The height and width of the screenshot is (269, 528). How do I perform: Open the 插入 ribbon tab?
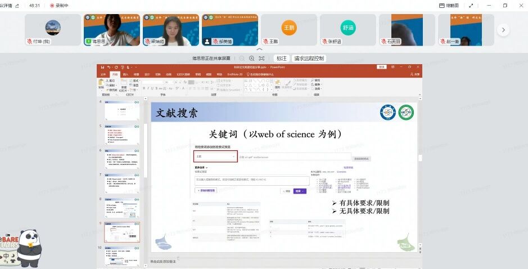click(x=125, y=74)
